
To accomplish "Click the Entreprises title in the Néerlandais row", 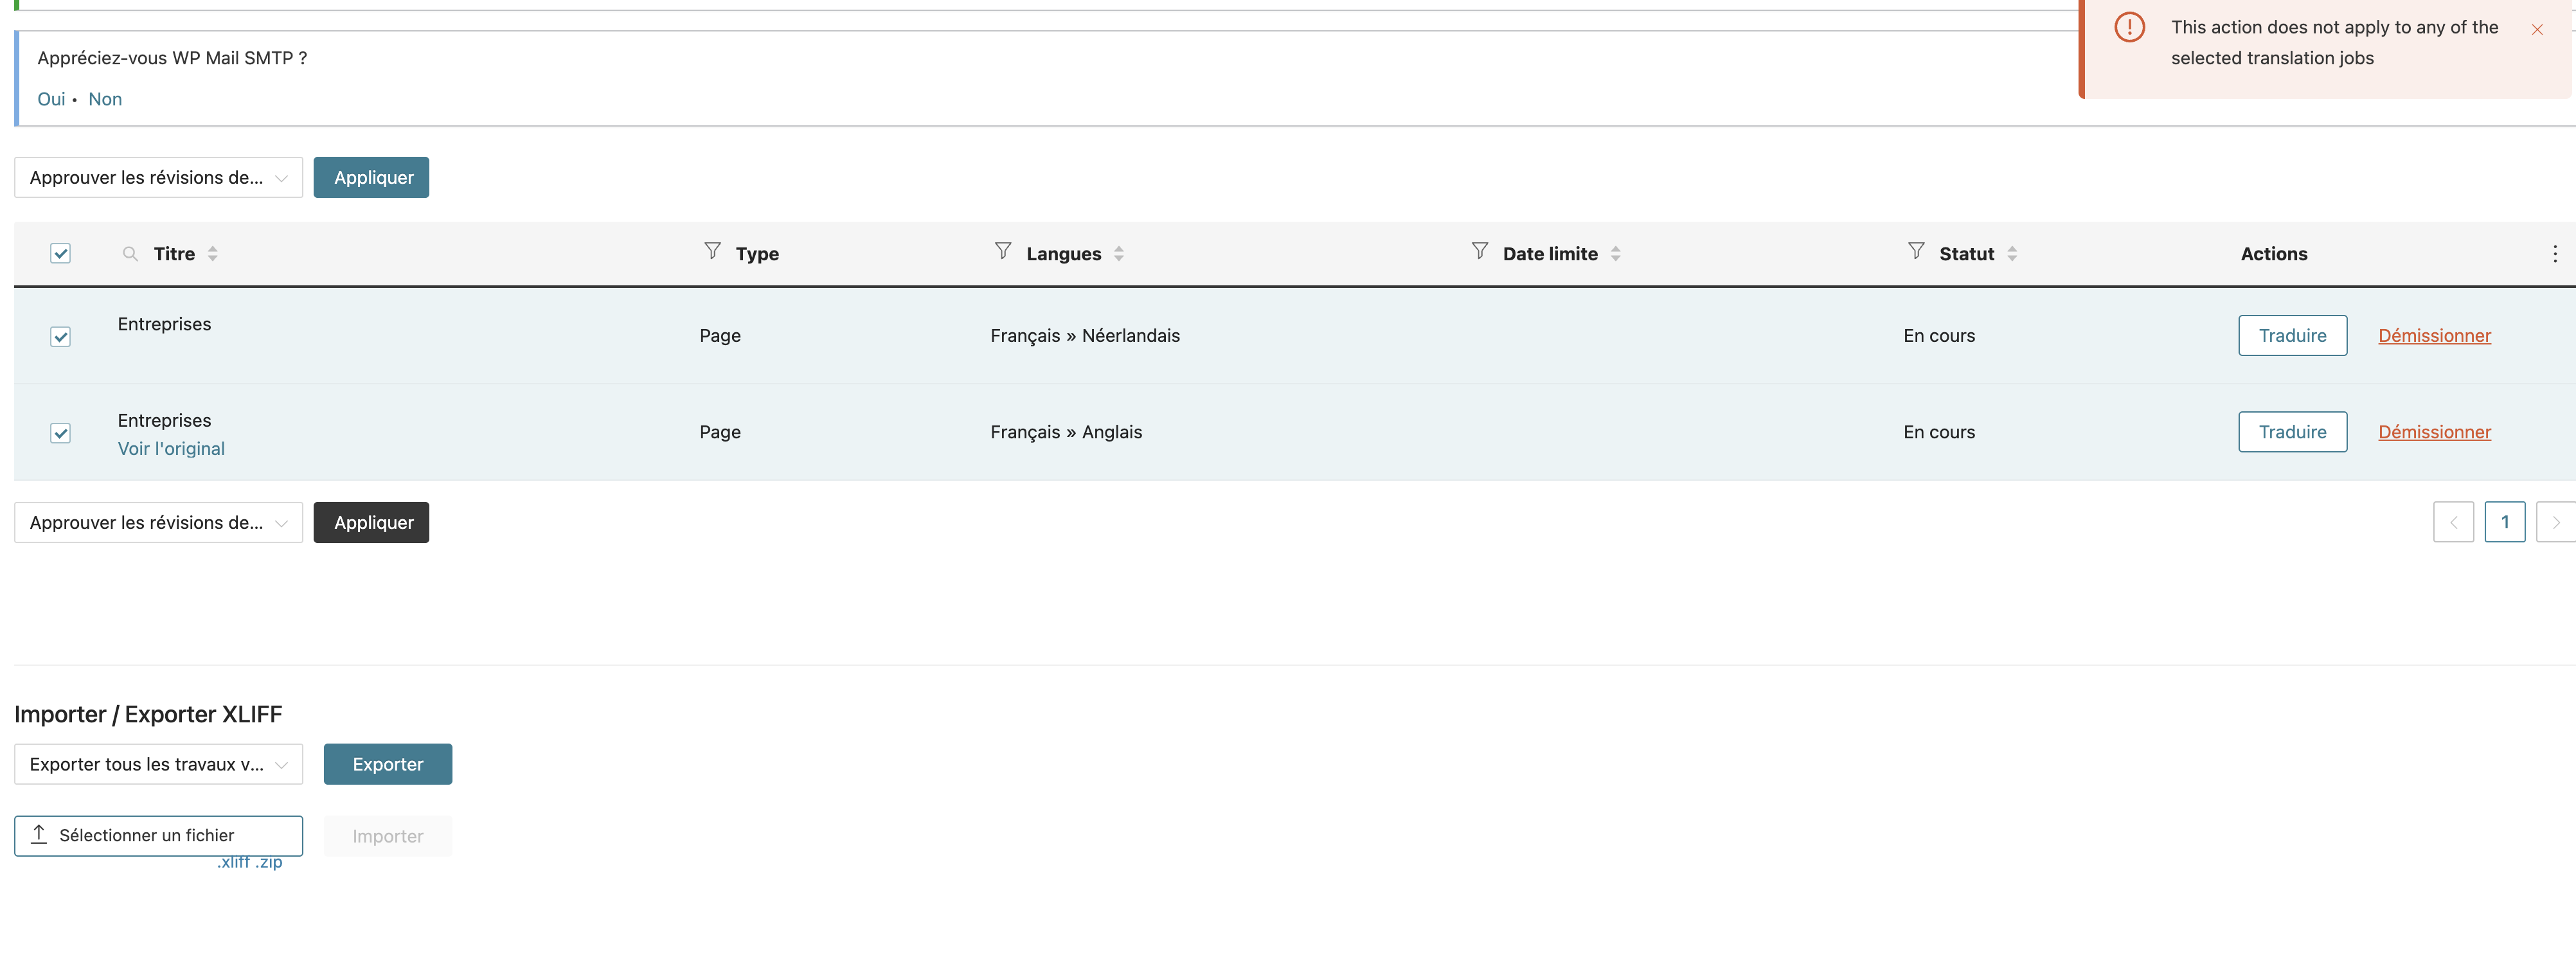I will tap(164, 324).
